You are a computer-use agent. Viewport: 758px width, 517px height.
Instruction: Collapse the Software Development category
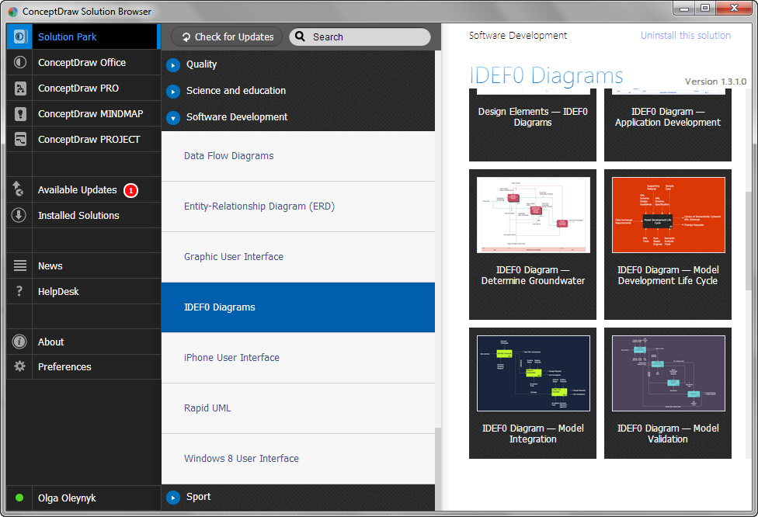pos(173,118)
